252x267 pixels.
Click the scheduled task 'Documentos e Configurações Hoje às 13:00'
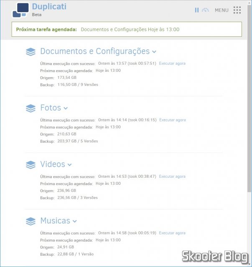(130, 30)
